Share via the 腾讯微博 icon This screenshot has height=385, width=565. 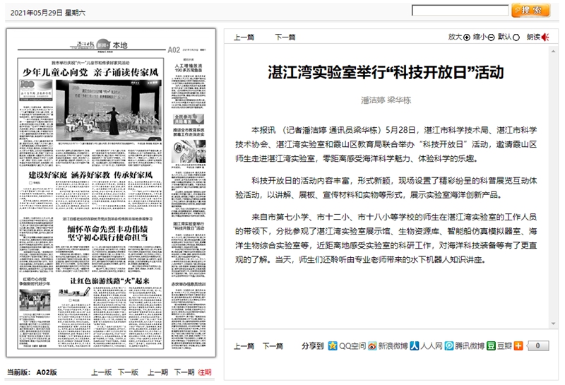click(x=449, y=345)
